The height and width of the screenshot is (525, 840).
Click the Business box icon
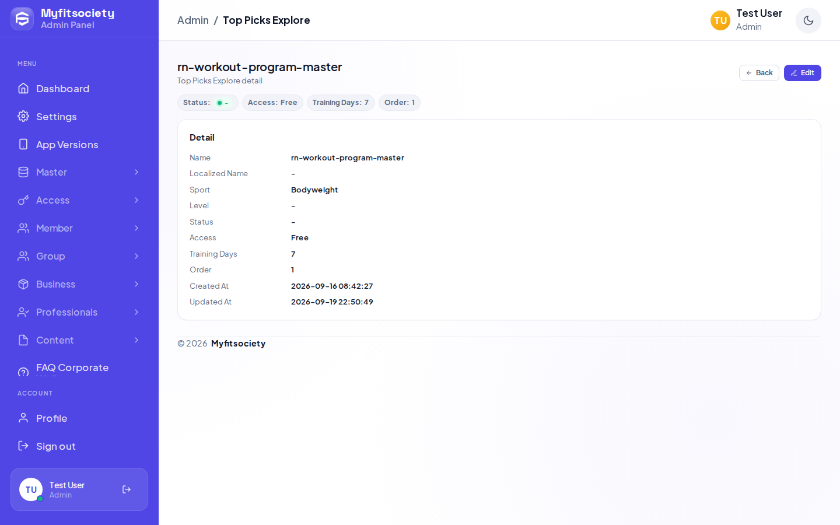pos(23,284)
